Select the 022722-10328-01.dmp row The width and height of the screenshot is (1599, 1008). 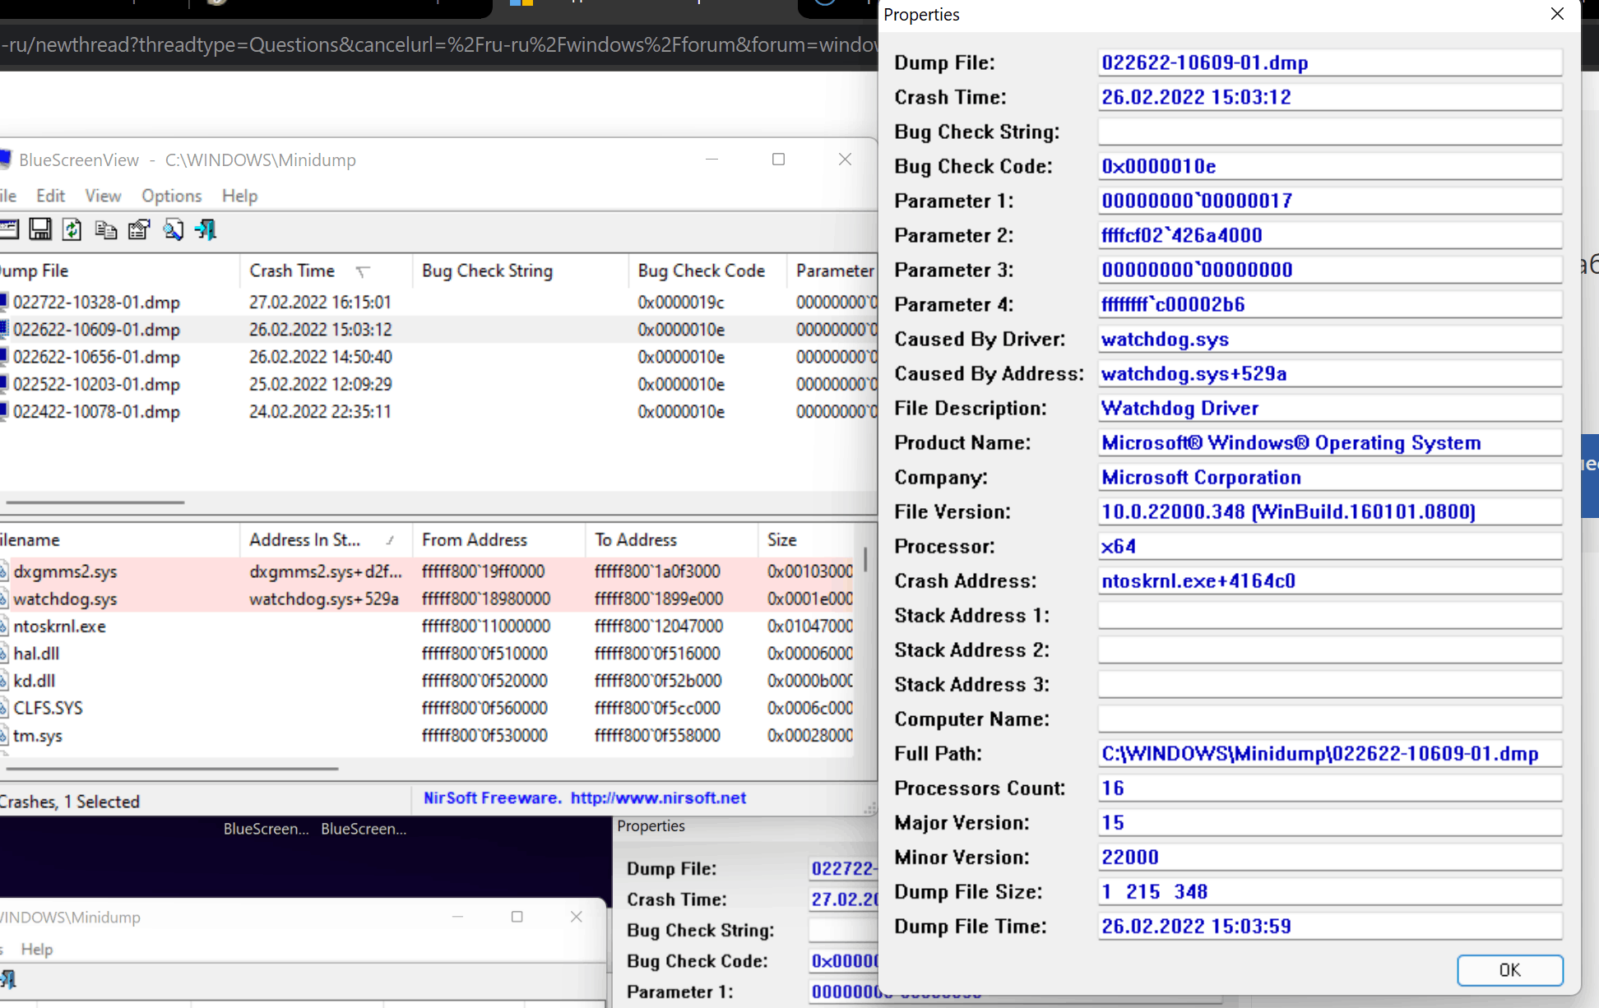438,302
